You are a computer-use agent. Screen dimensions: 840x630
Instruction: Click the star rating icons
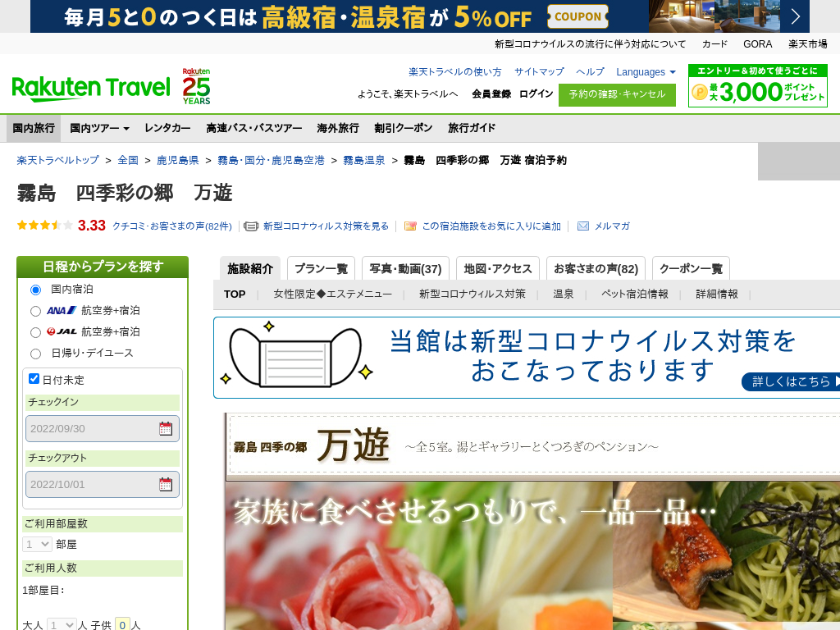[44, 226]
